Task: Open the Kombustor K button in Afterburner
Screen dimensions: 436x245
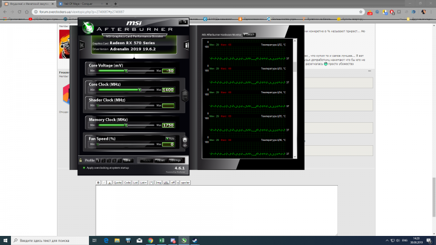Action: pos(82,45)
